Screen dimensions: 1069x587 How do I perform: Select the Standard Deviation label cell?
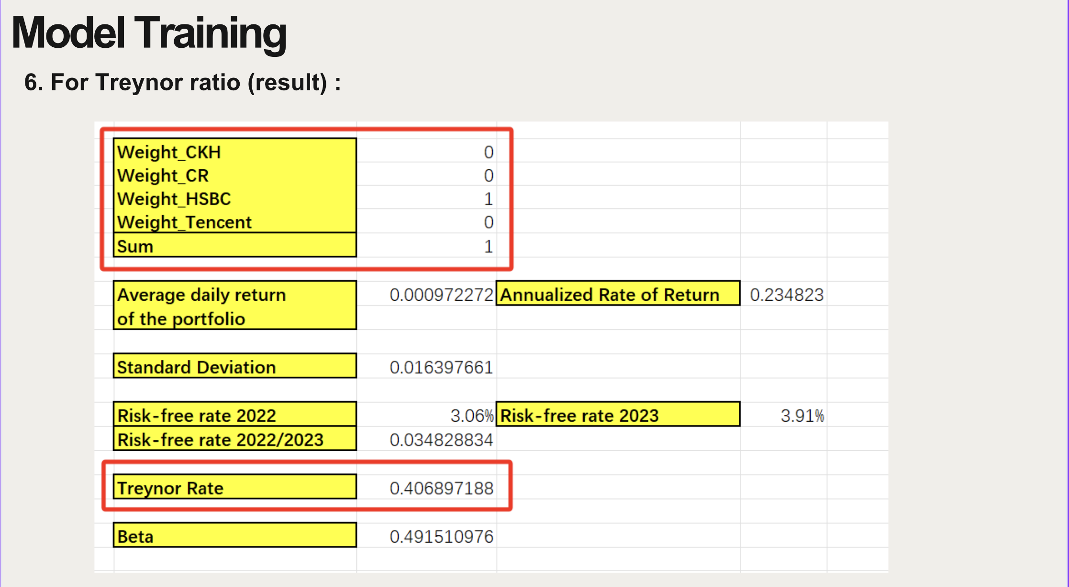234,367
